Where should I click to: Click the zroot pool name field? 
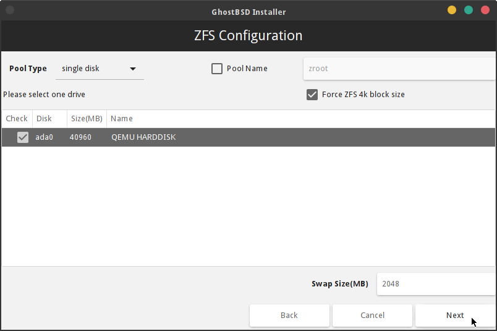[399, 69]
